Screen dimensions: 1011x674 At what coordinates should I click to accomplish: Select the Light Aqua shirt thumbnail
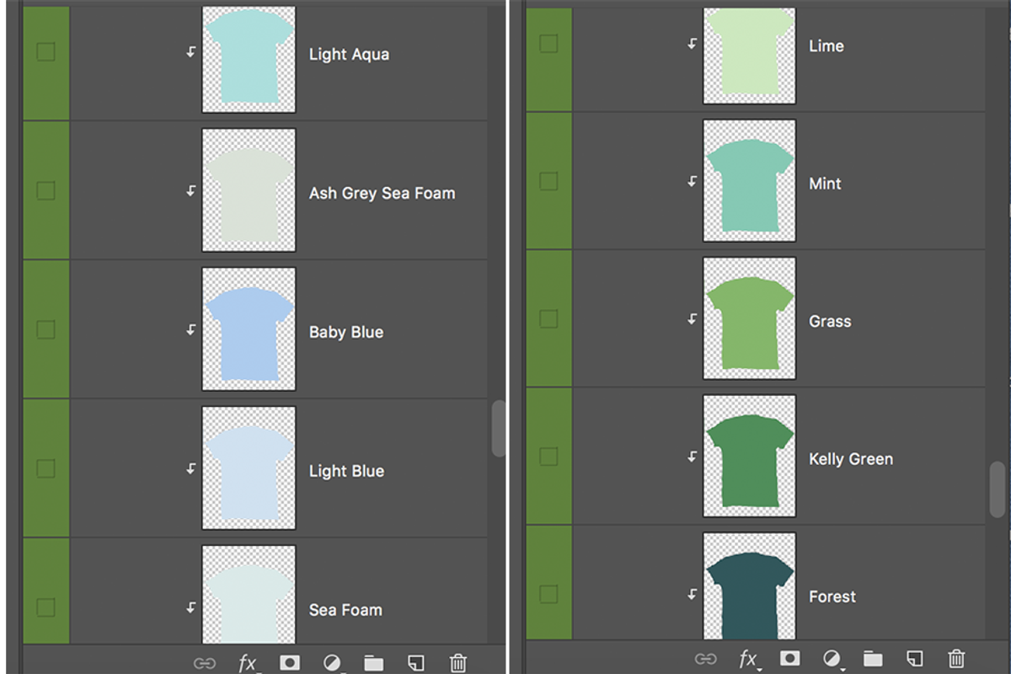click(249, 59)
